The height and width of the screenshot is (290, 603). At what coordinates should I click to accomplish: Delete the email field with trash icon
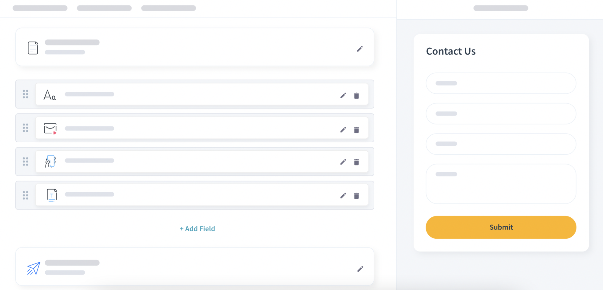(x=356, y=130)
